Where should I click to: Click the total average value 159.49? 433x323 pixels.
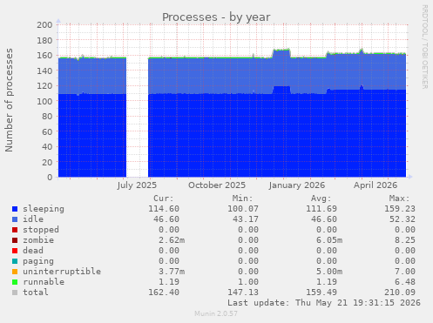coord(321,293)
